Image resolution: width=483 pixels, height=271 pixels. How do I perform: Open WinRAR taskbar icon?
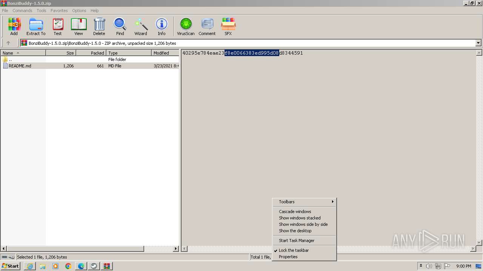(107, 266)
